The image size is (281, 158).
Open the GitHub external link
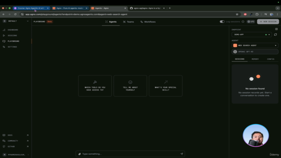15,147
